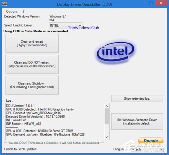Maximize the DDU window
Screen dimensions: 169x155
tap(151, 3)
